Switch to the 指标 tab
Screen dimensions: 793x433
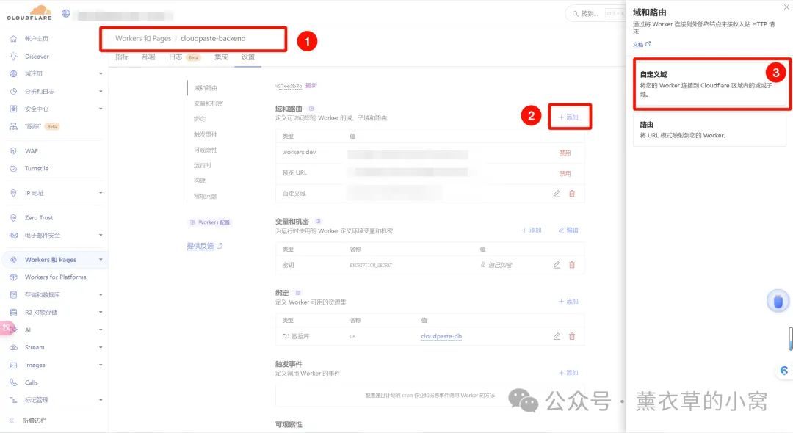(122, 57)
